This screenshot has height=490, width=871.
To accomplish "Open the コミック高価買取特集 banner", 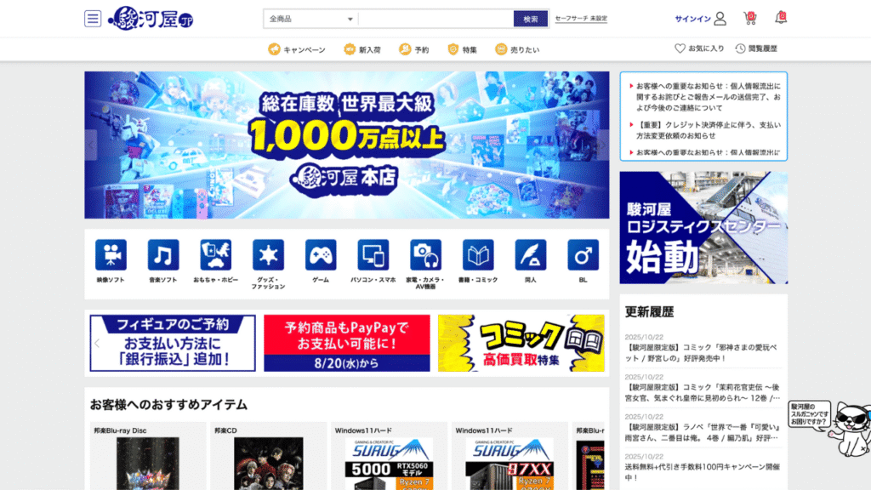I will click(x=521, y=344).
